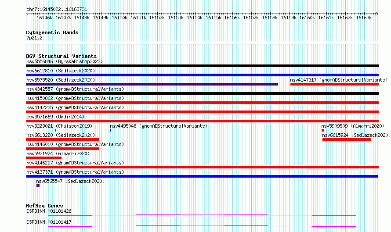Click the DGV Structural Variants track title
This screenshot has width=391, height=232.
[62, 56]
